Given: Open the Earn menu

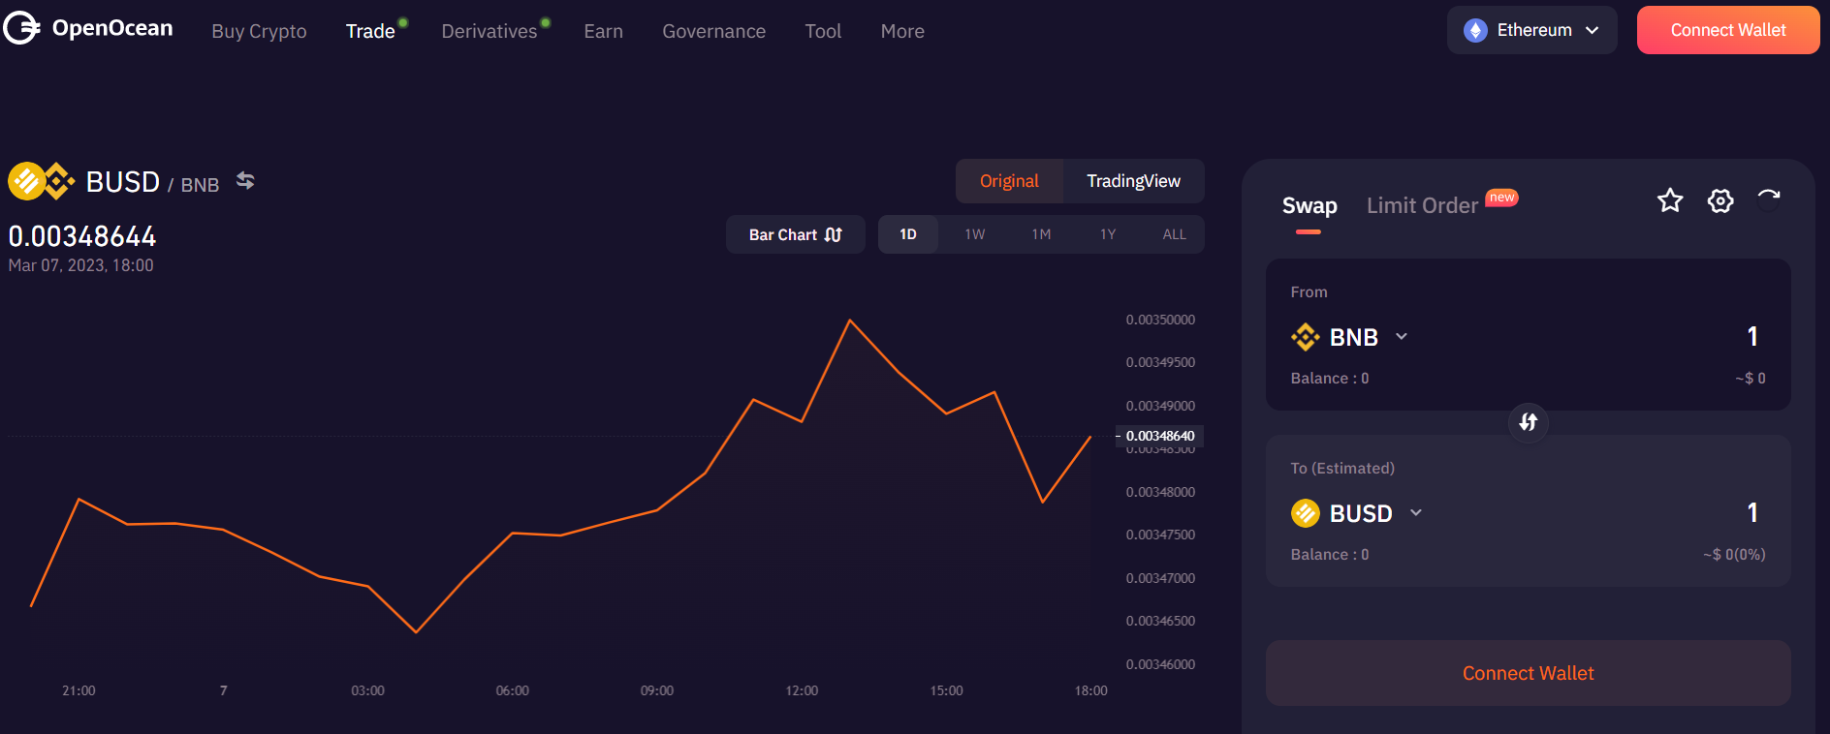Looking at the screenshot, I should click(603, 31).
